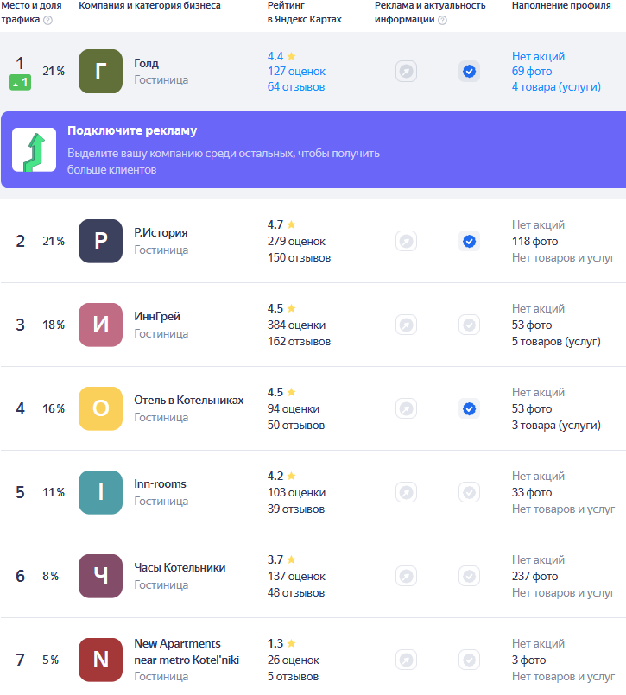Image resolution: width=626 pixels, height=695 pixels.
Task: Click the 'Голд' company name
Action: (146, 63)
